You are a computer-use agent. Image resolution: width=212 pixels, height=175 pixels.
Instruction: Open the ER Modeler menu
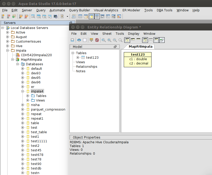[131, 10]
